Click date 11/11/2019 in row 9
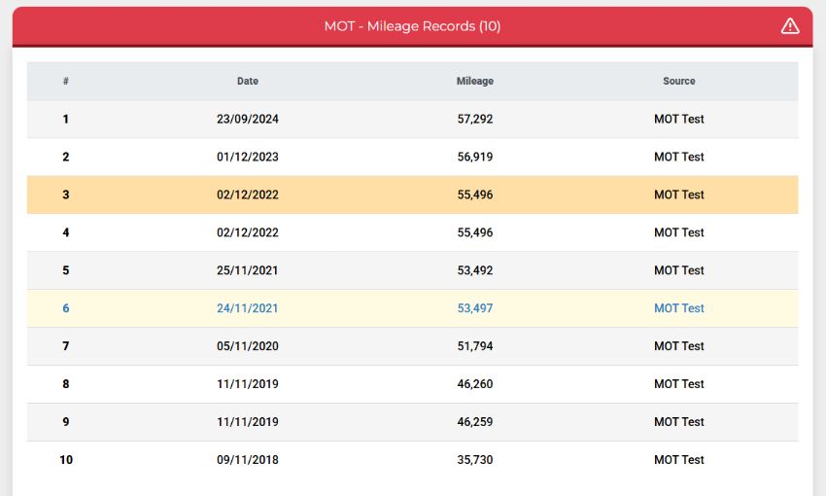 pyautogui.click(x=248, y=422)
